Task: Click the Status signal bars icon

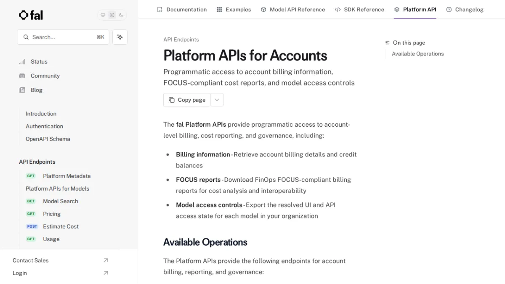Action: (x=22, y=61)
